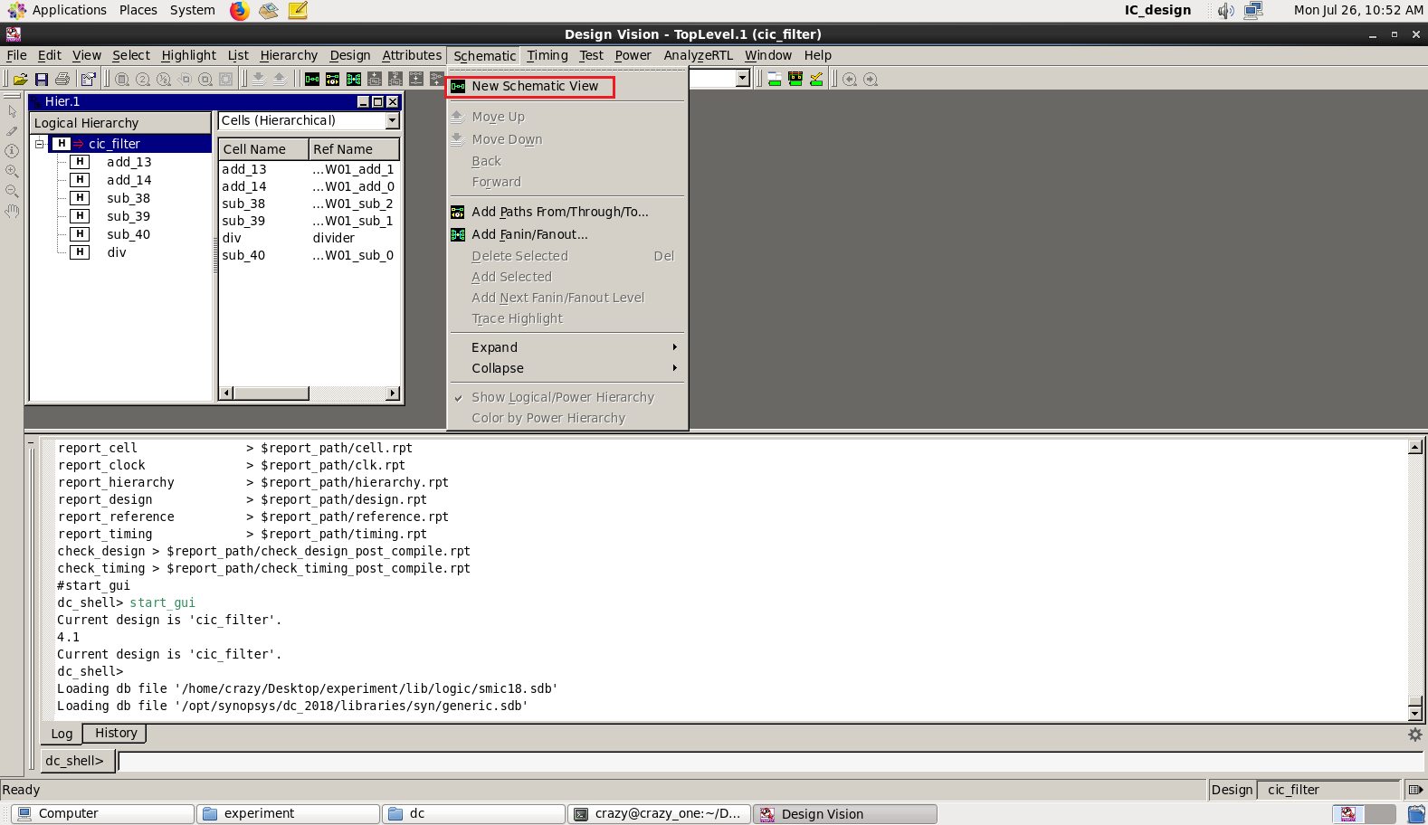This screenshot has height=825, width=1428.
Task: Select div in the hierarchy tree
Action: coord(117,252)
